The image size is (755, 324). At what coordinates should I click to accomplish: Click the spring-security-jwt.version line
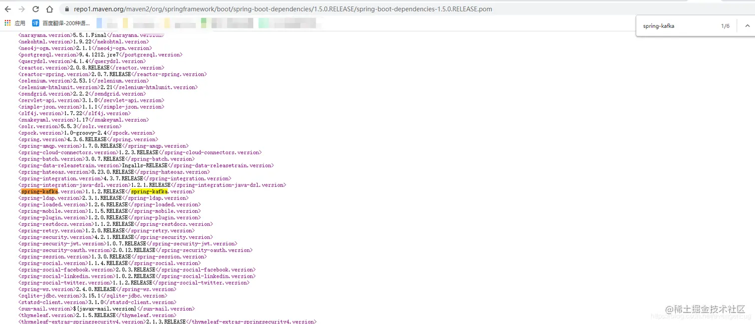click(127, 243)
